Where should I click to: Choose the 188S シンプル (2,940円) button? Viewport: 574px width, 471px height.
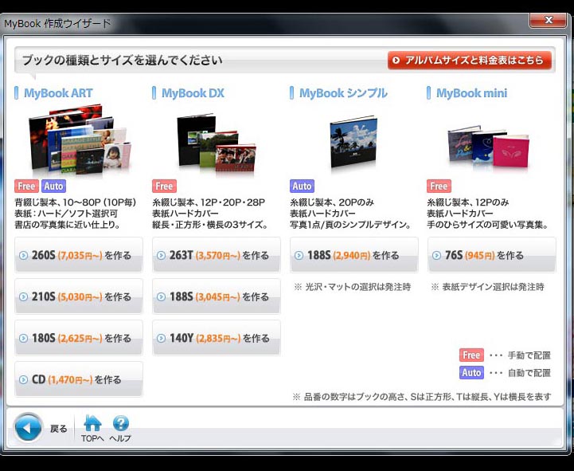[x=353, y=255]
